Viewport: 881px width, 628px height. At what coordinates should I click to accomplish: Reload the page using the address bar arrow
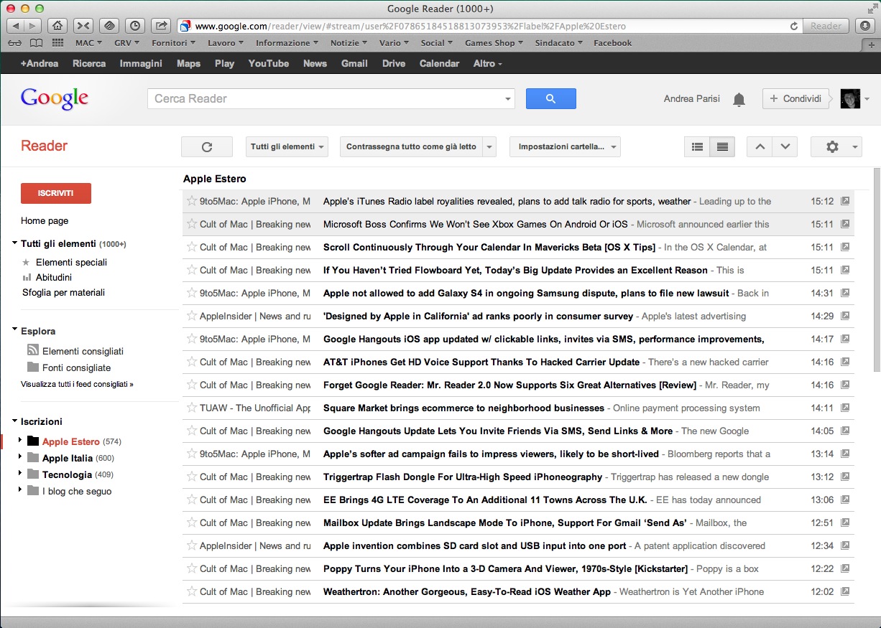click(794, 26)
